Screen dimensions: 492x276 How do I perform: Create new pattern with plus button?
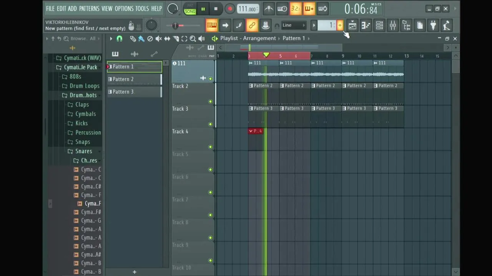tap(340, 26)
